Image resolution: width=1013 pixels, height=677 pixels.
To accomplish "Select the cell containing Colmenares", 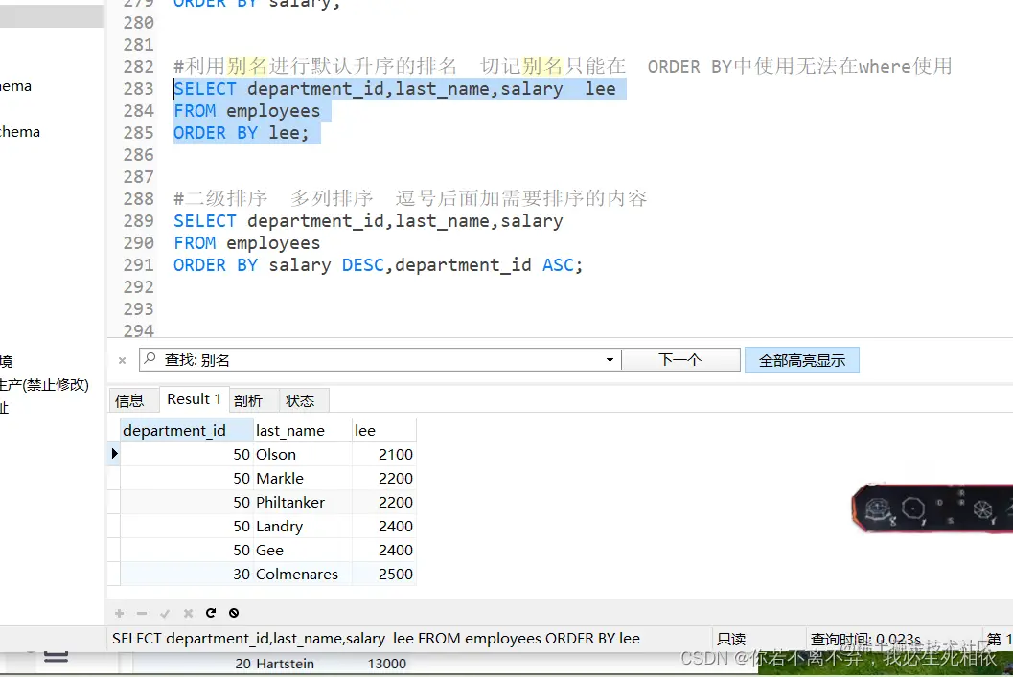I will (x=302, y=574).
